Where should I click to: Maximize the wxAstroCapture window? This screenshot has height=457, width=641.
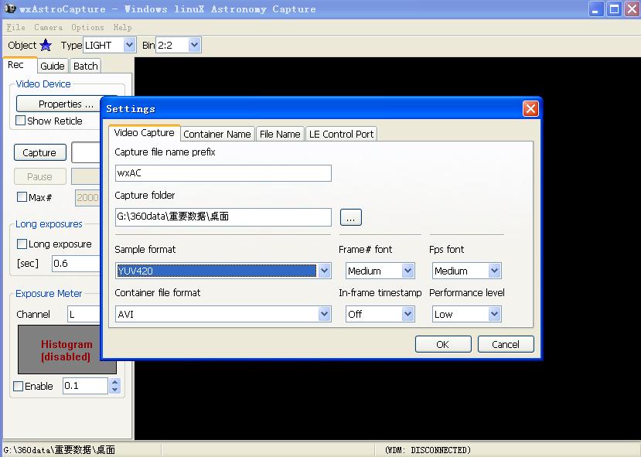614,9
